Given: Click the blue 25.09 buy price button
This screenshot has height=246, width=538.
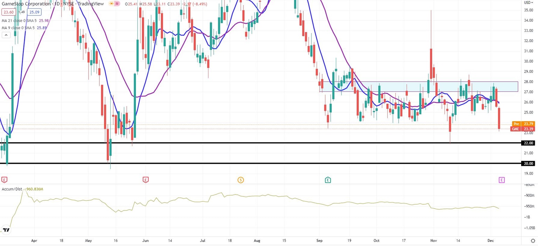Looking at the screenshot, I should [34, 12].
